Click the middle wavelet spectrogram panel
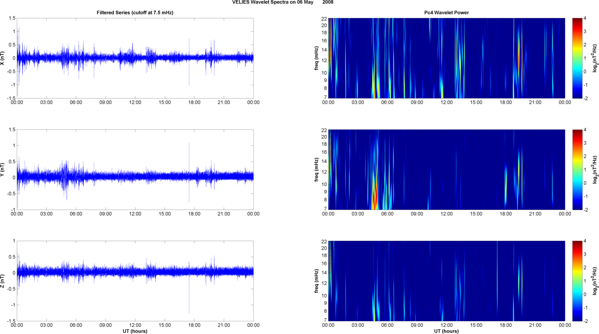 [x=447, y=170]
